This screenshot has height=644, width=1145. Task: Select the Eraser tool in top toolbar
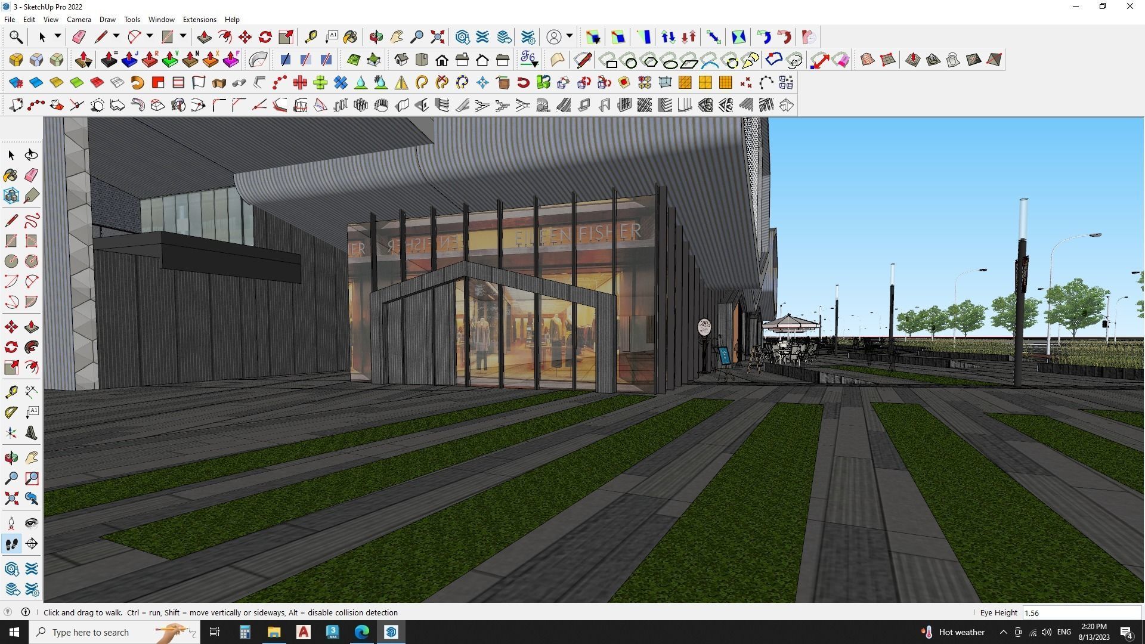coord(79,37)
